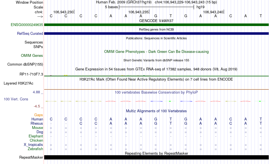The height and width of the screenshot is (164, 269).
Task: Open the 100 Vert. Cons label
Action: click(x=16, y=99)
